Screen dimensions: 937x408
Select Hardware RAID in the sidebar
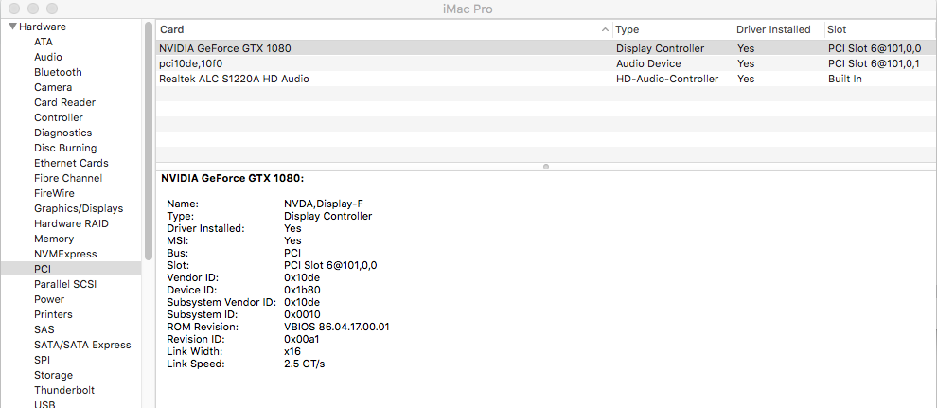click(x=71, y=223)
